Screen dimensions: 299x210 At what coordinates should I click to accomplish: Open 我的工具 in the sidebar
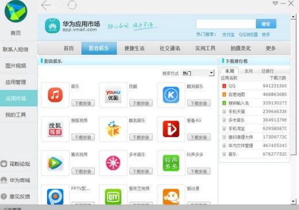16,115
